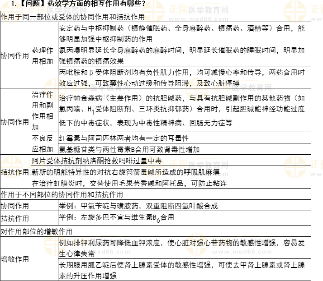Select the "治疗作用和副作用相加" cell
Screen dimensions: 323x281
(x=44, y=110)
